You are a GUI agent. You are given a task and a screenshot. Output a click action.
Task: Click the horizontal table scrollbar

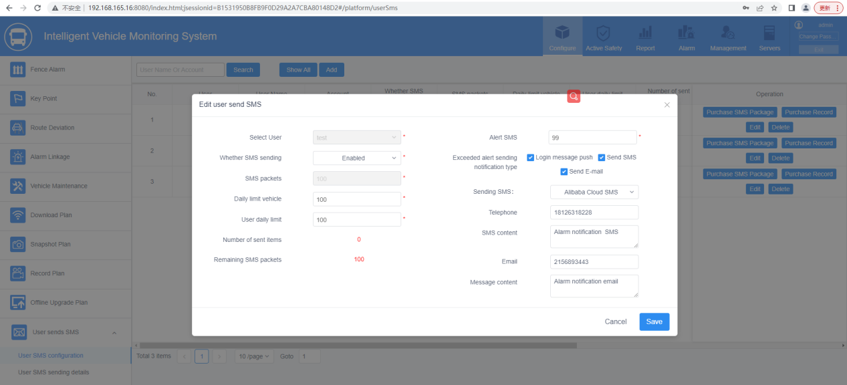coord(358,345)
